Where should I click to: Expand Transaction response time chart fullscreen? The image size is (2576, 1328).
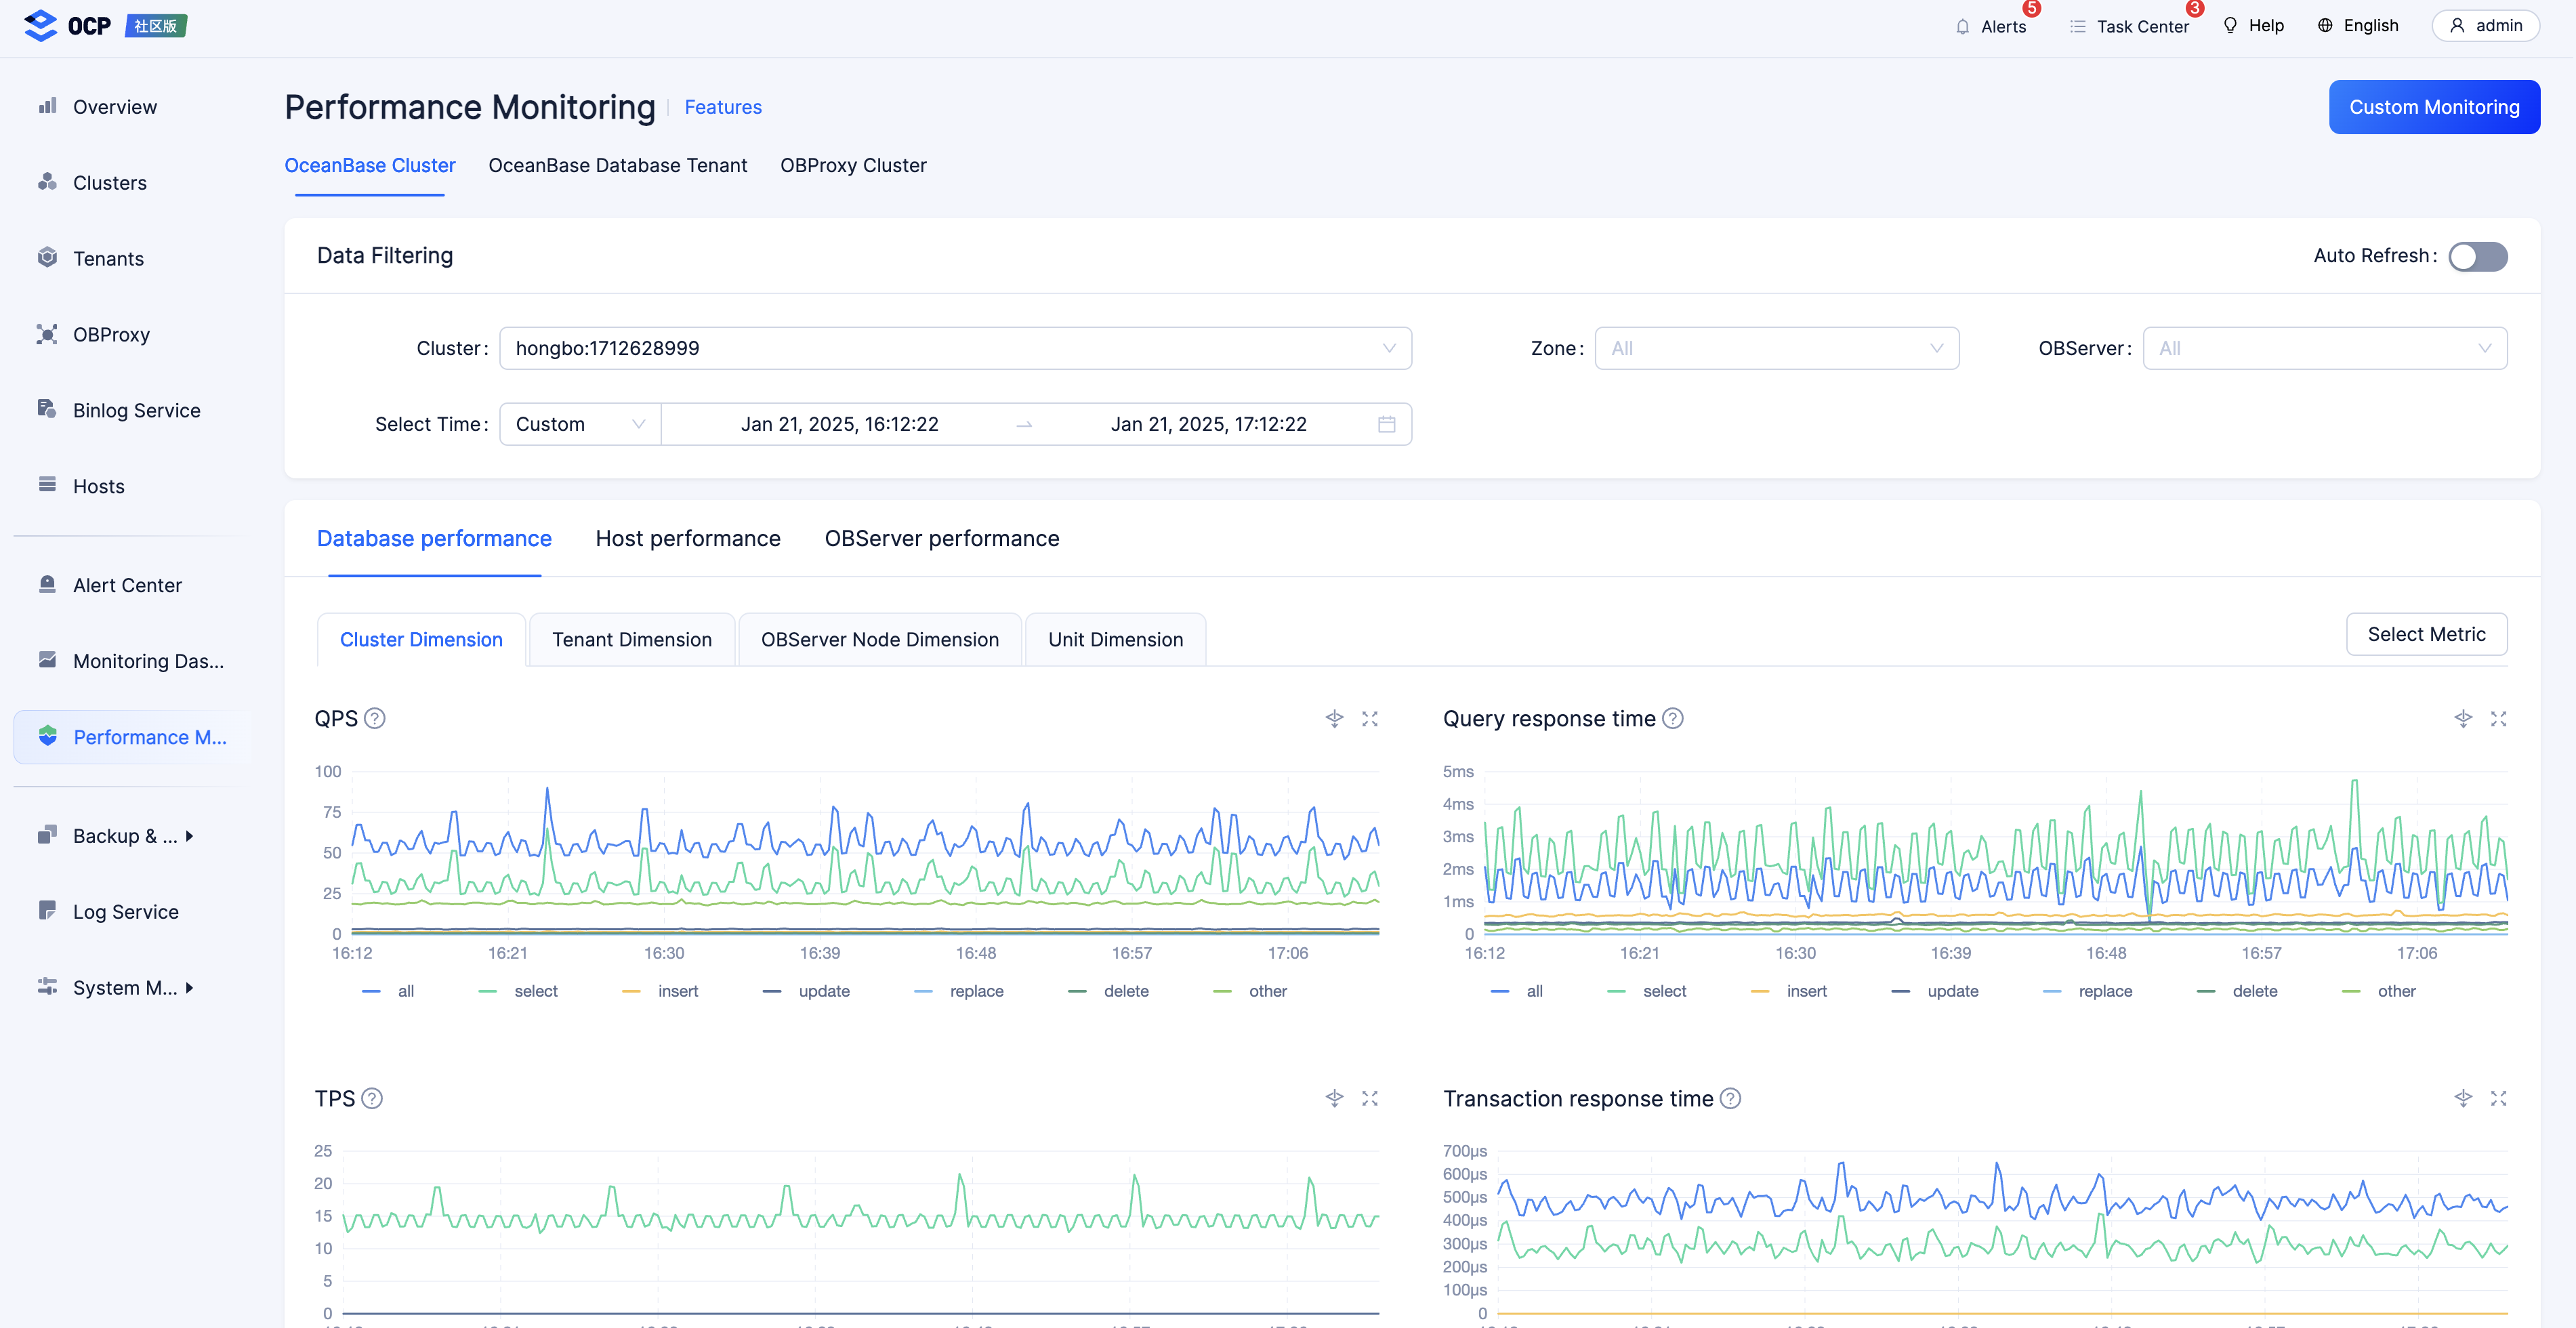(2498, 1098)
